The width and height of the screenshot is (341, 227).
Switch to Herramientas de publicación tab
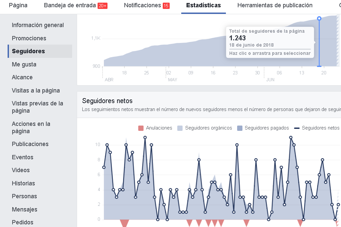(x=275, y=5)
